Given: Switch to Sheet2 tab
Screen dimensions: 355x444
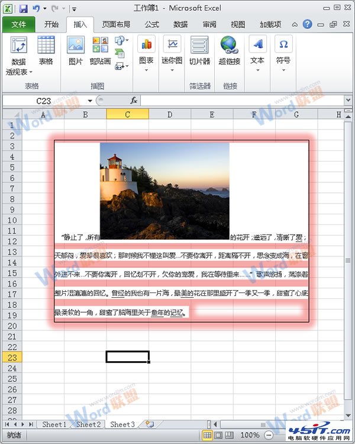Looking at the screenshot, I should coord(88,424).
